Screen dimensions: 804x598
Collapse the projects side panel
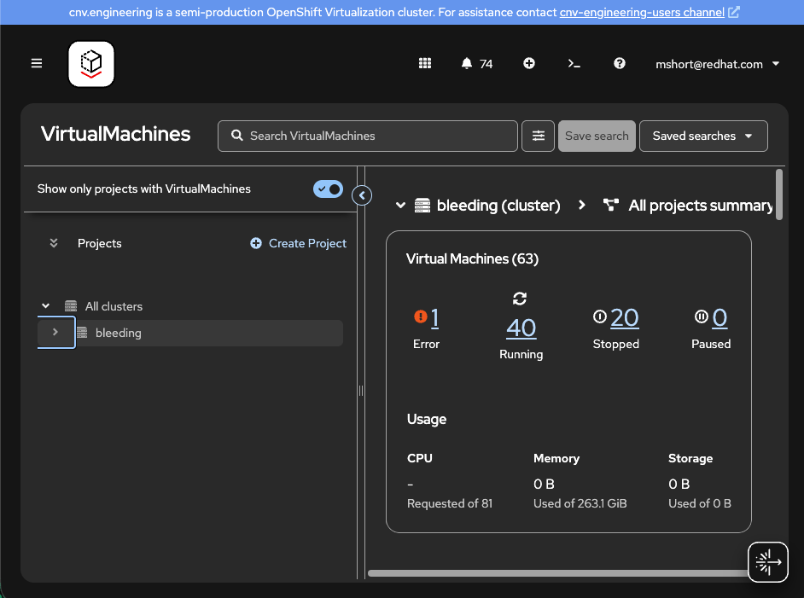[362, 196]
